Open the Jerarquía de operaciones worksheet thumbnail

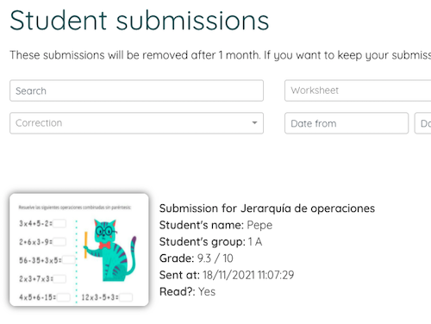tap(79, 250)
